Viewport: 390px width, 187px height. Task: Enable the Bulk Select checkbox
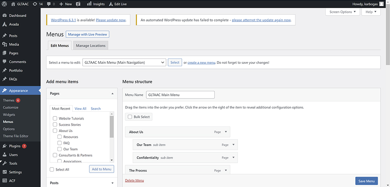[130, 117]
